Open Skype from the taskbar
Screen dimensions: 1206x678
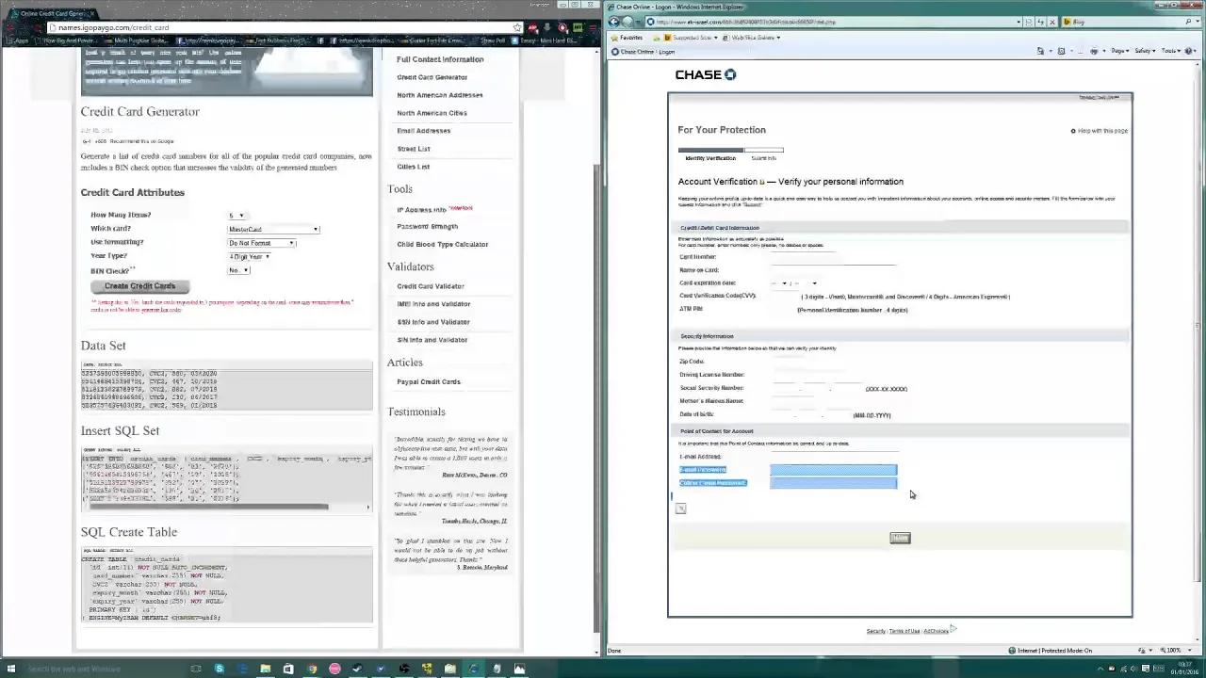[219, 669]
